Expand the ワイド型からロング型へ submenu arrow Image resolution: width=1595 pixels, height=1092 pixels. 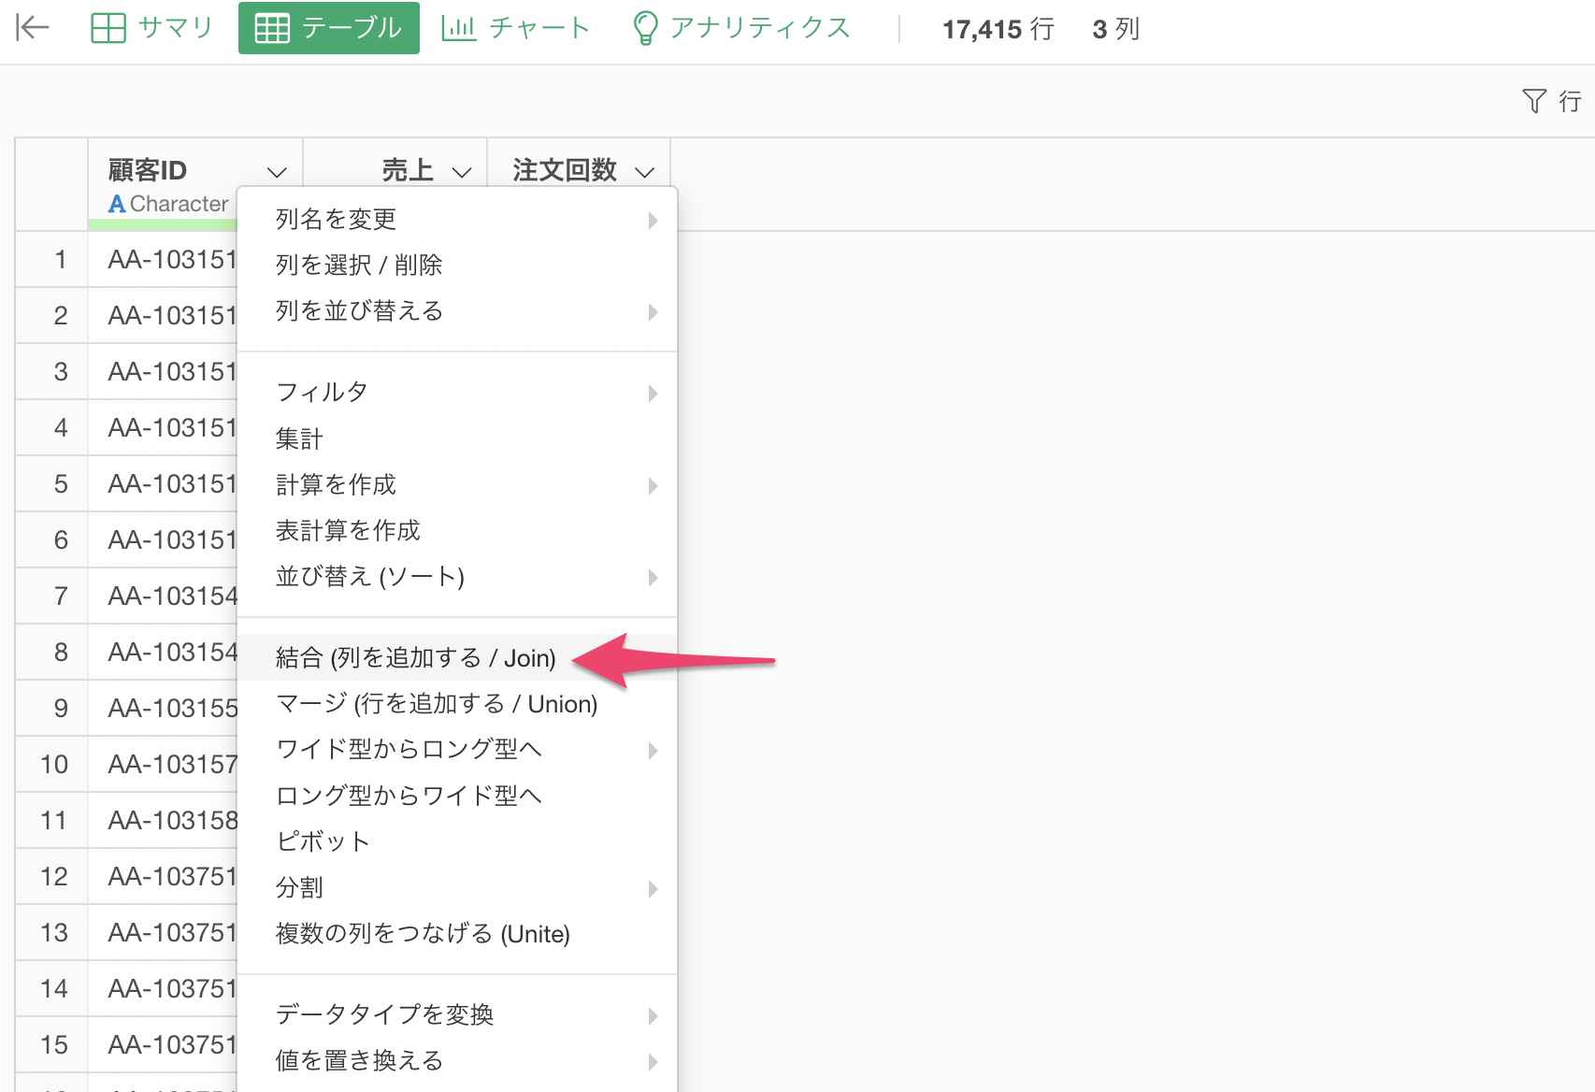tap(654, 750)
